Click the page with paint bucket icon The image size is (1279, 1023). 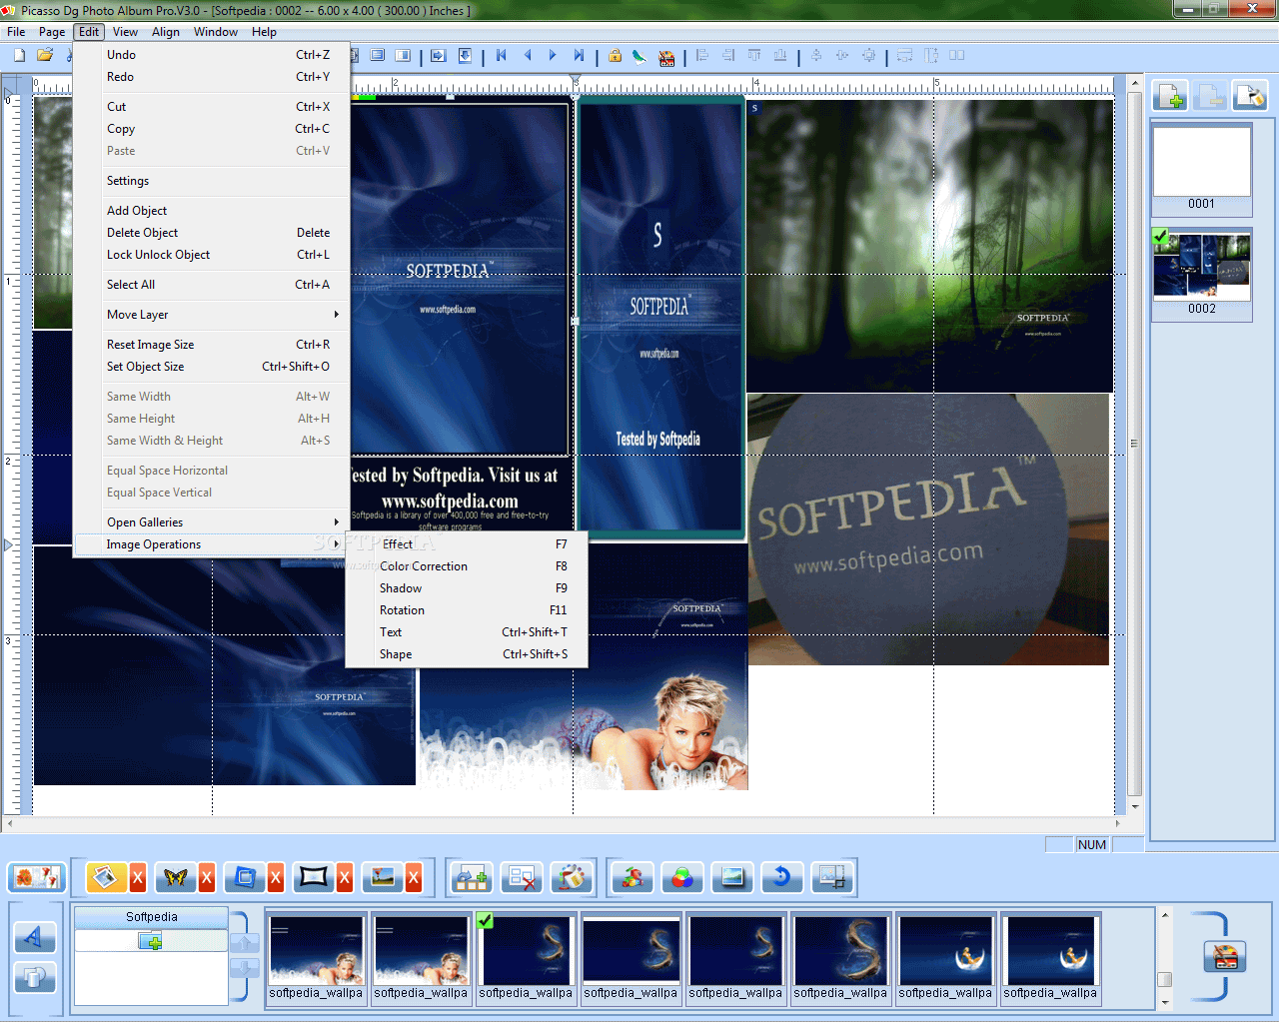[1249, 96]
